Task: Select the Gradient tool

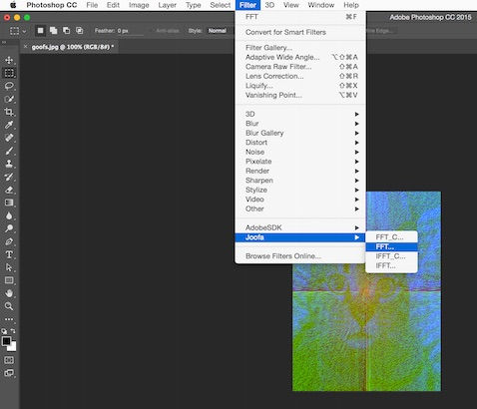Action: (9, 203)
